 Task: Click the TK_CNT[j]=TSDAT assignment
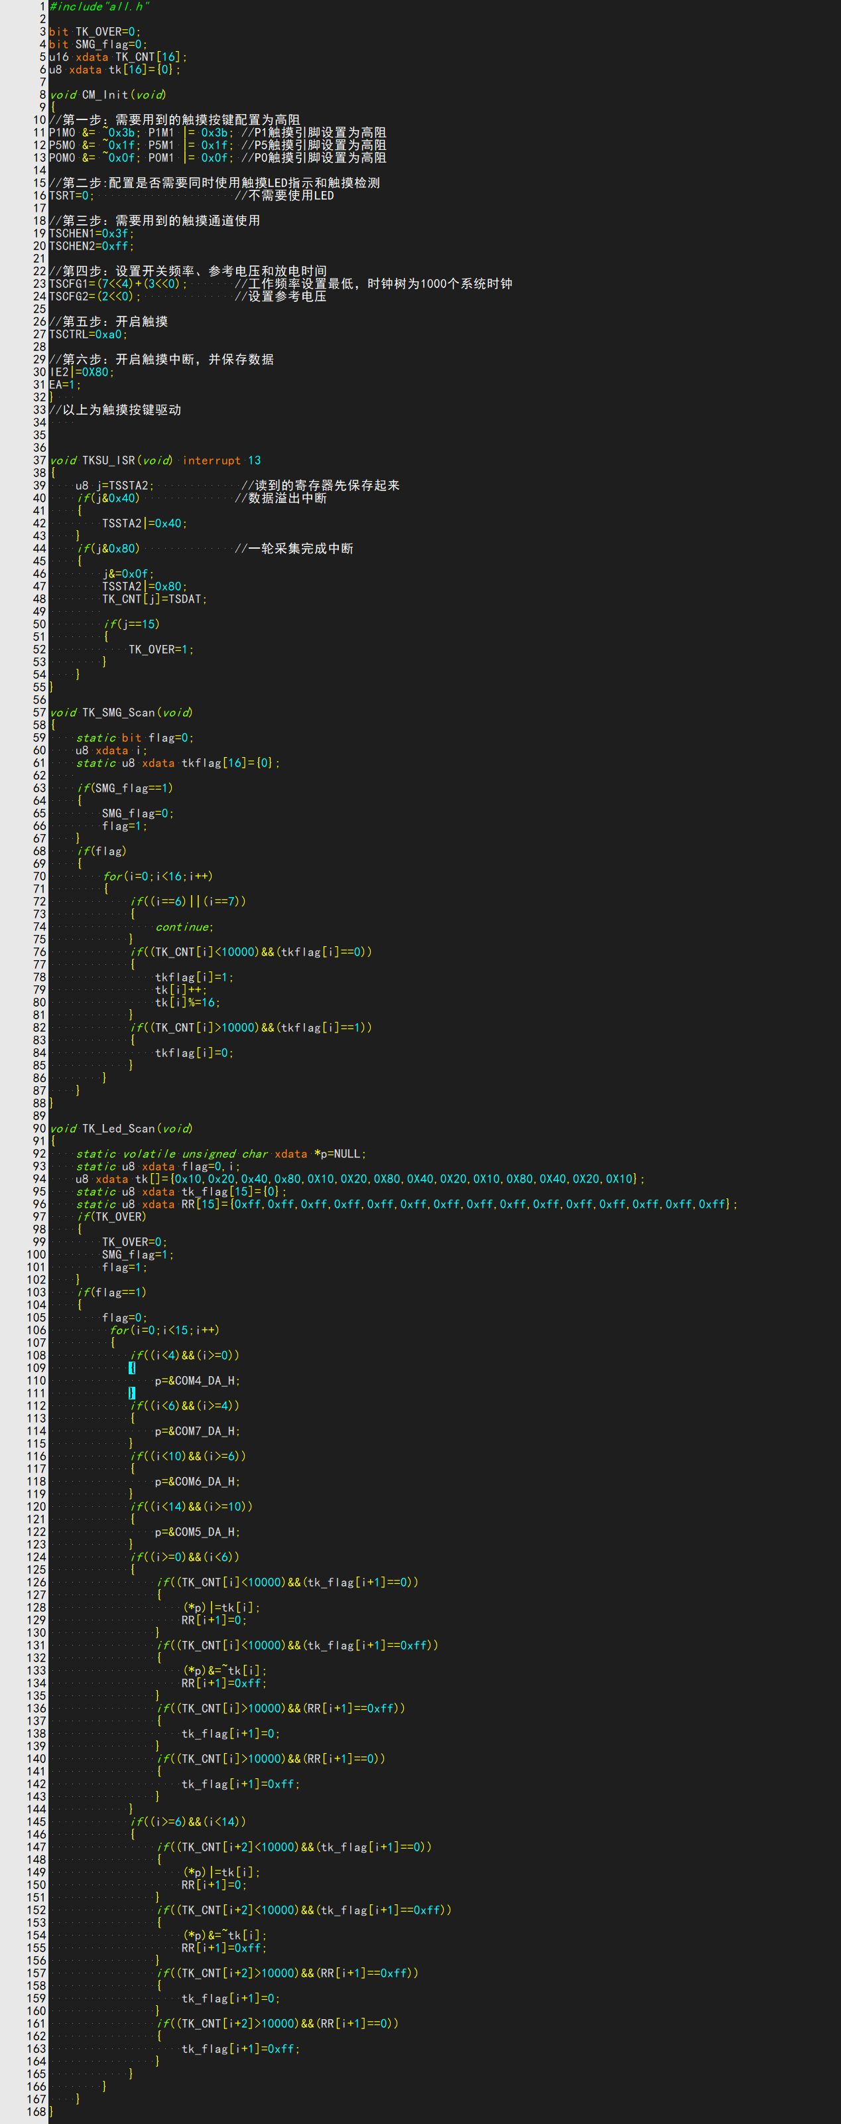coord(154,599)
